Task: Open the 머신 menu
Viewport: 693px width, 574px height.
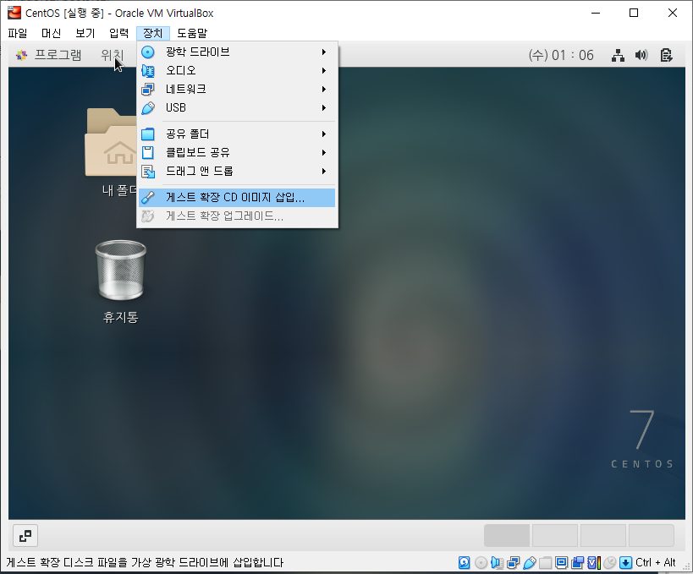Action: point(52,33)
